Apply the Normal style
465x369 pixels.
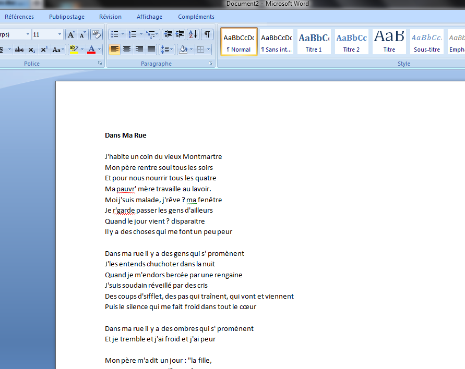click(239, 42)
